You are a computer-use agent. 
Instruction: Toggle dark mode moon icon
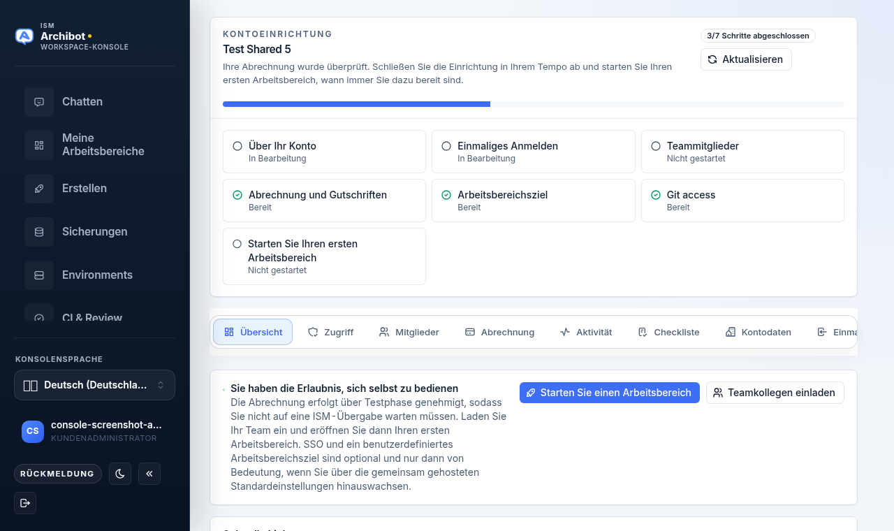[120, 474]
